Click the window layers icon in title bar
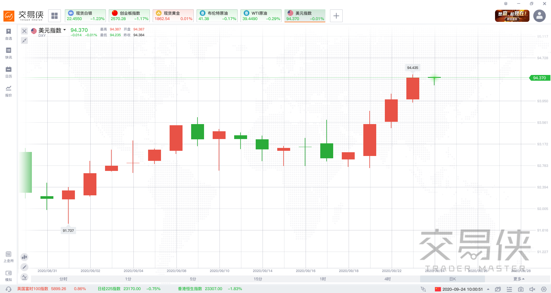Image resolution: width=551 pixels, height=293 pixels. point(506,4)
